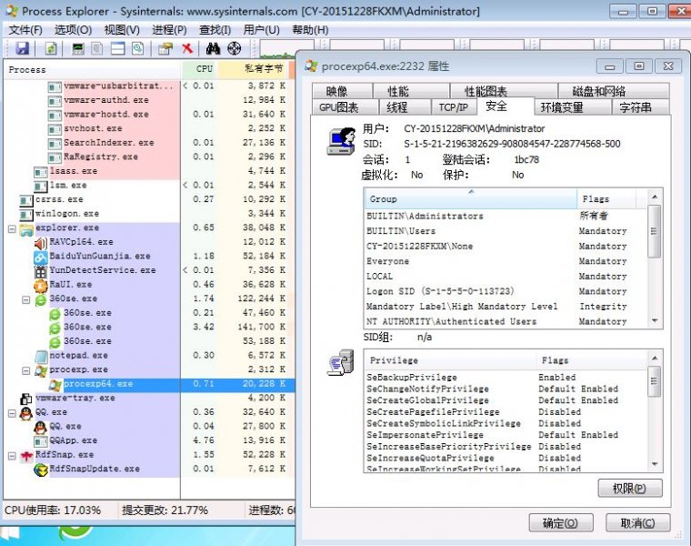
Task: Kill process using red X icon
Action: 187,48
